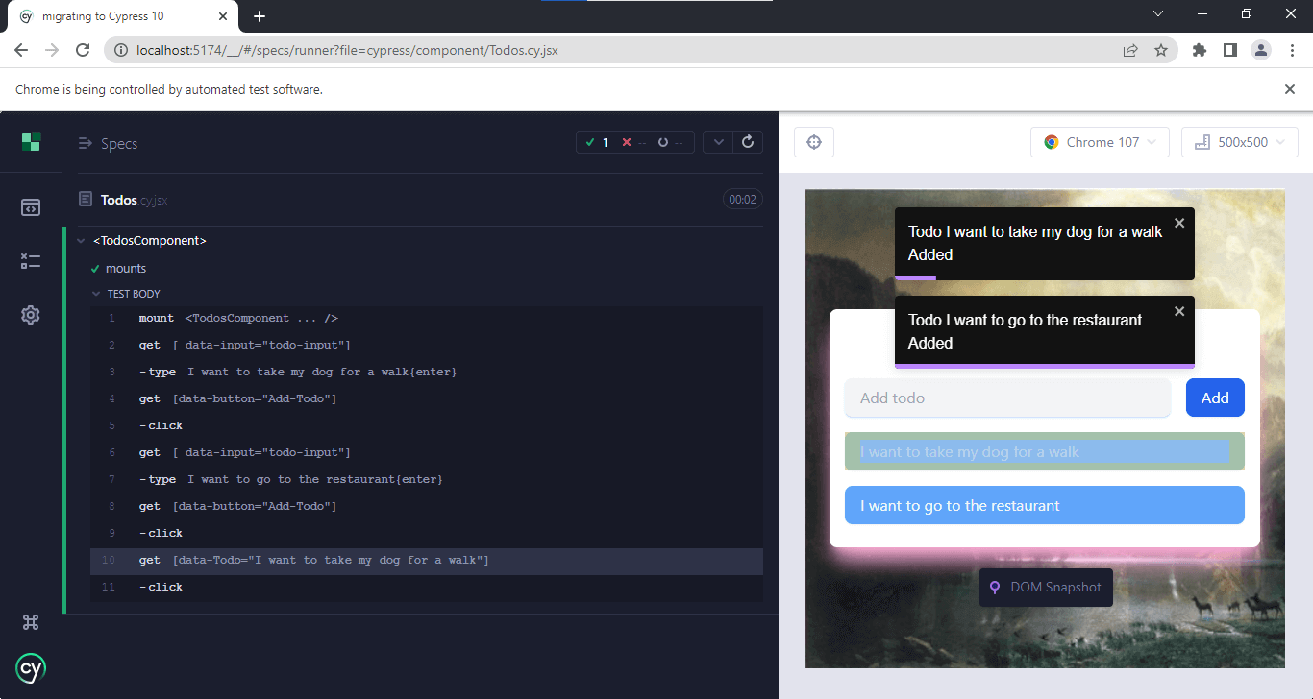Open the Specs view in the Cypress sidebar
Screen dimensions: 1313x699
coord(31,206)
